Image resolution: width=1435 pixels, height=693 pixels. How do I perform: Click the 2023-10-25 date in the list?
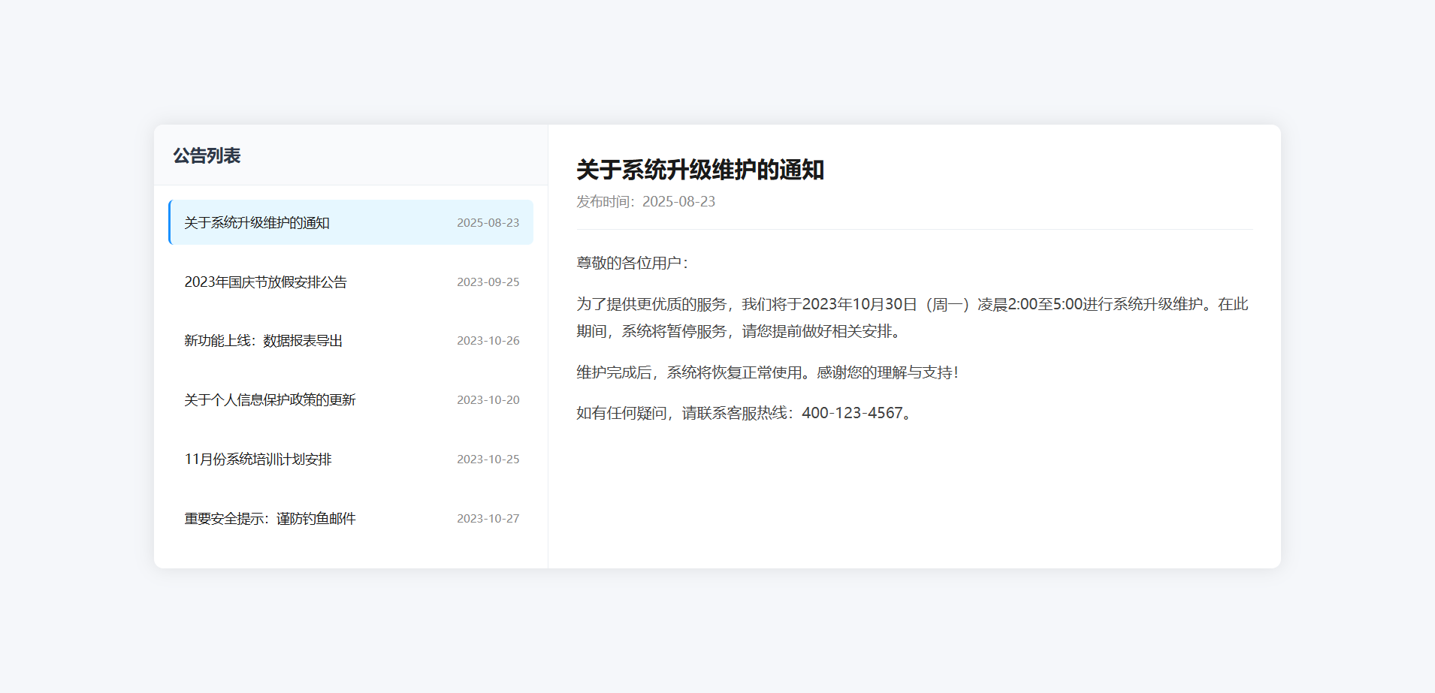coord(488,459)
